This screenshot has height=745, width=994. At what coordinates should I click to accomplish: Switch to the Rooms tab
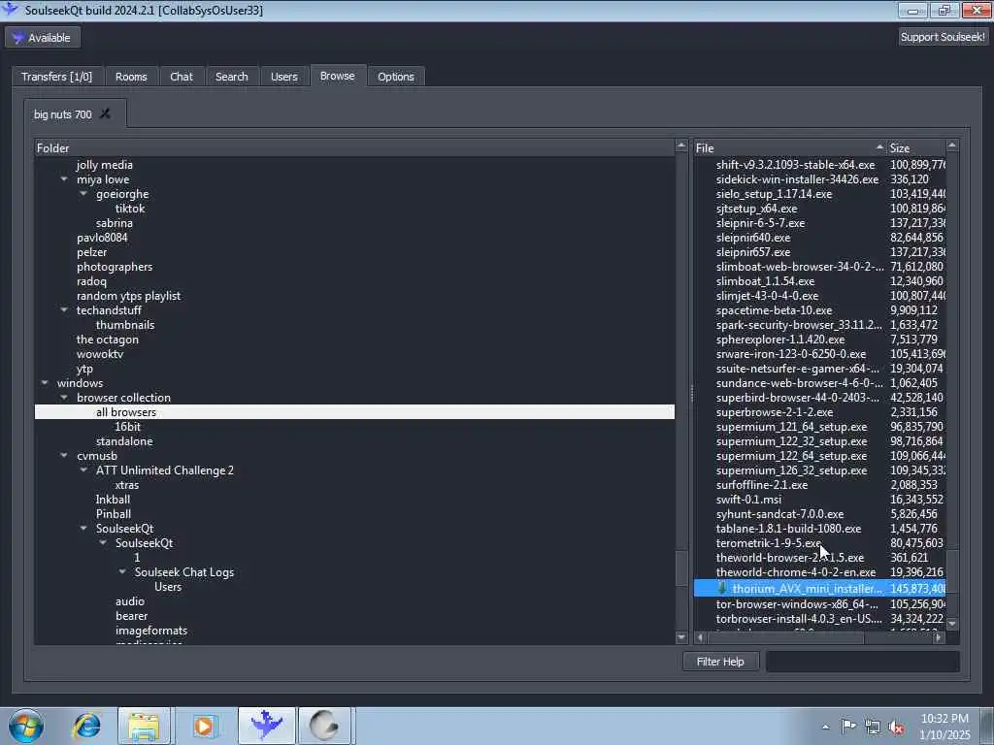[131, 77]
